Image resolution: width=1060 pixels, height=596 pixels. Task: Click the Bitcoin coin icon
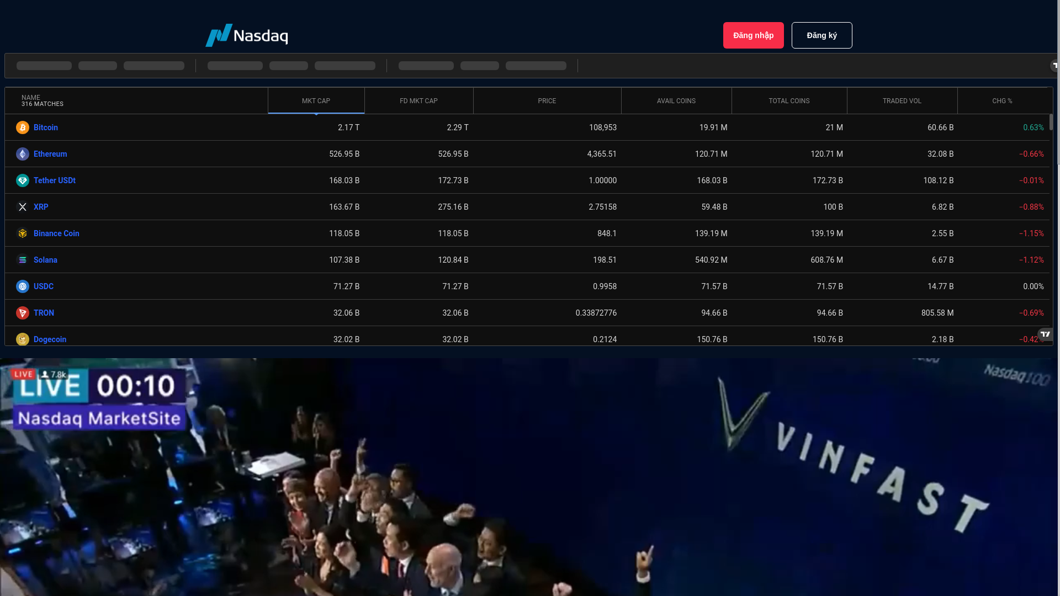(23, 127)
